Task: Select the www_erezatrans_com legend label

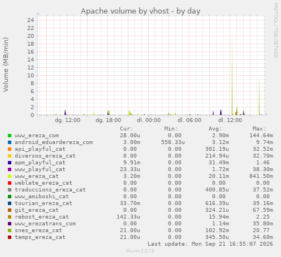Action: [45, 224]
